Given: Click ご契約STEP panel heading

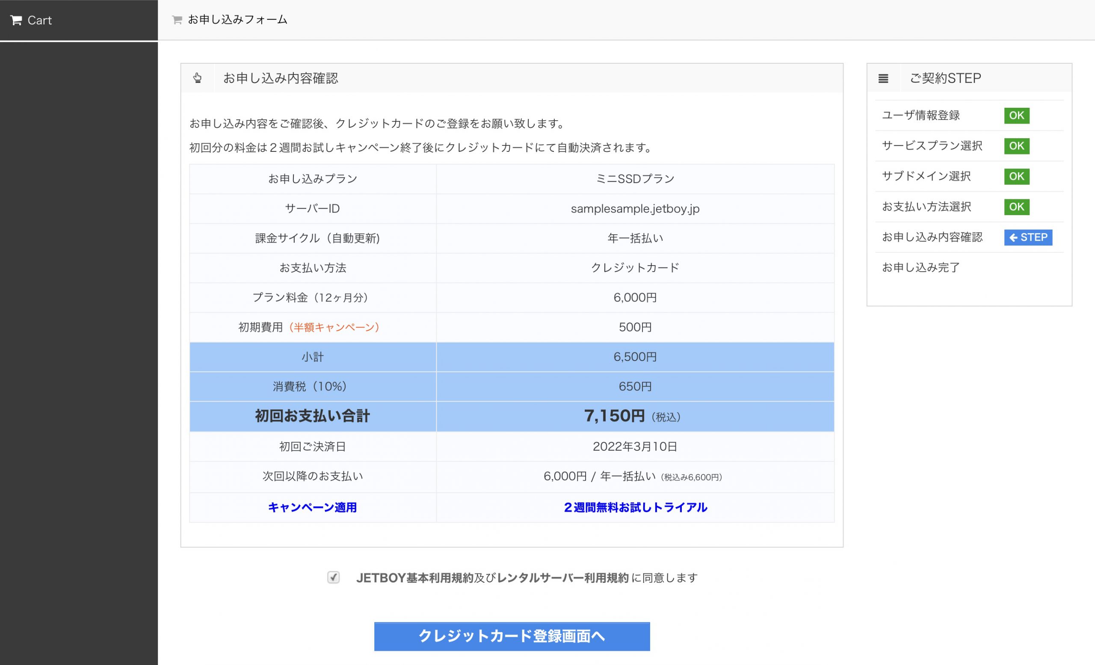Looking at the screenshot, I should pos(945,79).
